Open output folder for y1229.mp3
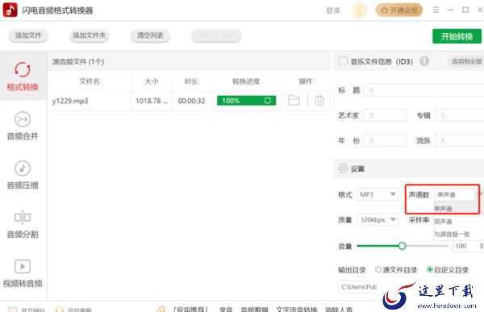Screen dimensions: 484x312 (294, 100)
